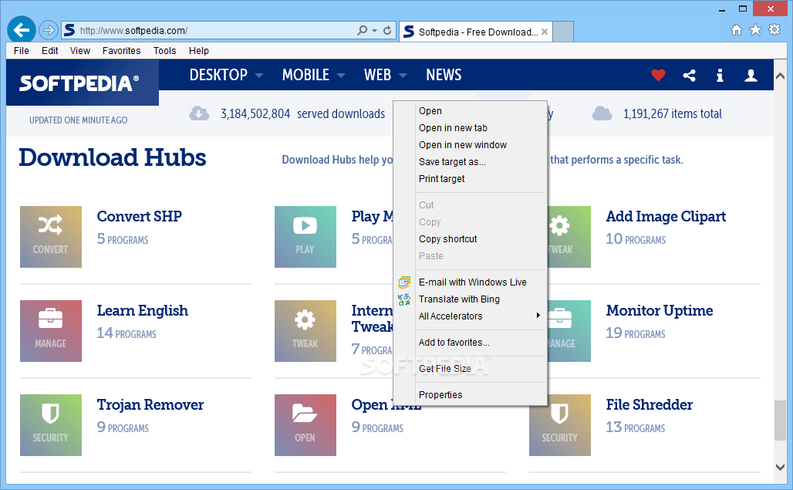Click the page scrollbar down arrow
793x490 pixels.
point(781,467)
